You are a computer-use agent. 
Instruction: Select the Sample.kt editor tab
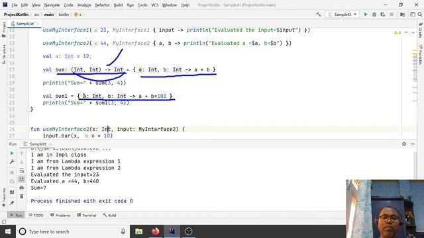(x=25, y=24)
